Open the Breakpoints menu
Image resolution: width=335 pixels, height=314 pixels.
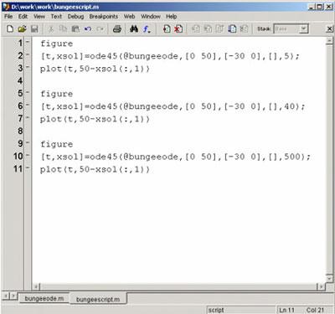click(104, 17)
